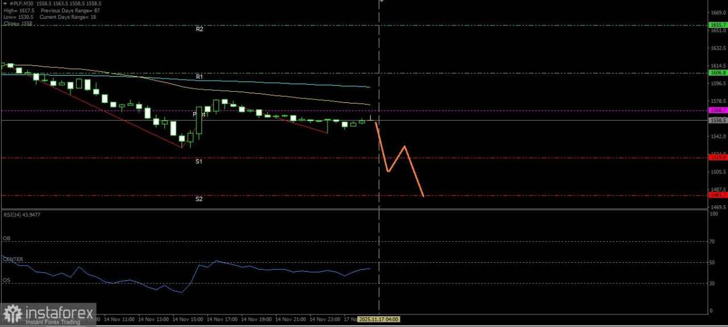Viewport: 728px width, 327px height.
Task: Click the red S2 price tag on the axis
Action: [717, 195]
